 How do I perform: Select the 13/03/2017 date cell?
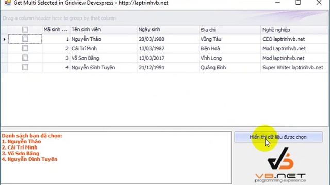coord(168,58)
